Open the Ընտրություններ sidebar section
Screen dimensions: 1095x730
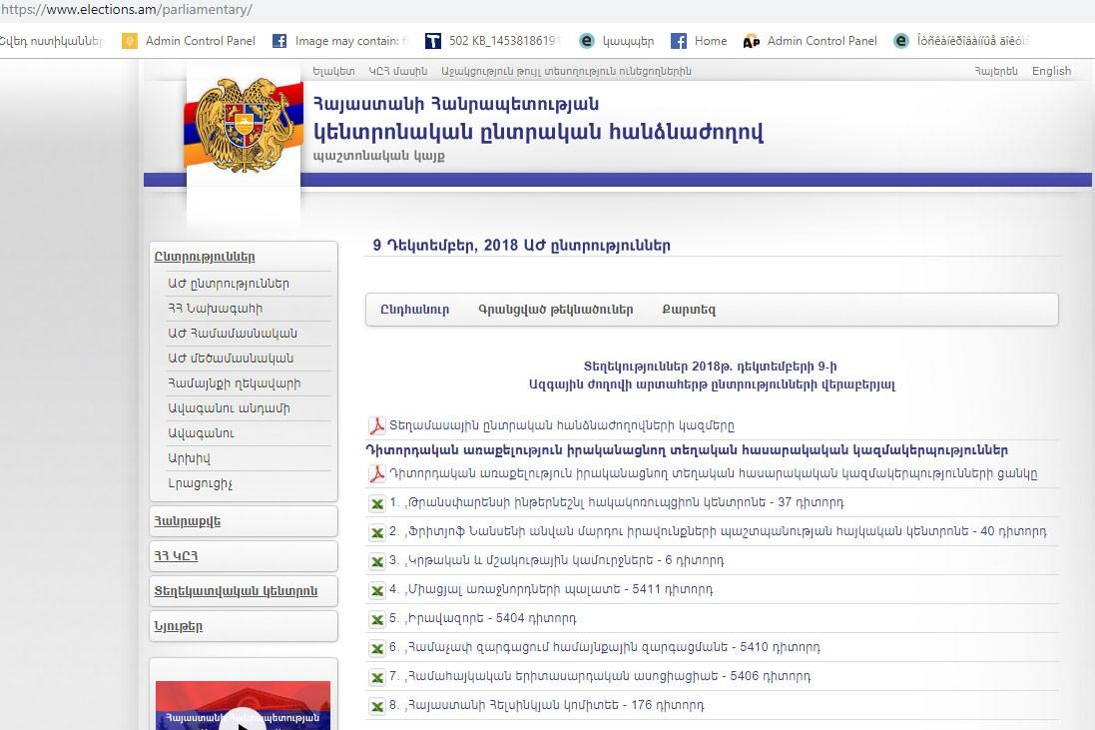(205, 257)
